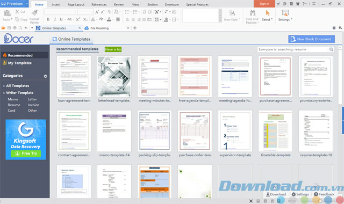Click the Select cursor tool icon

coord(268,13)
